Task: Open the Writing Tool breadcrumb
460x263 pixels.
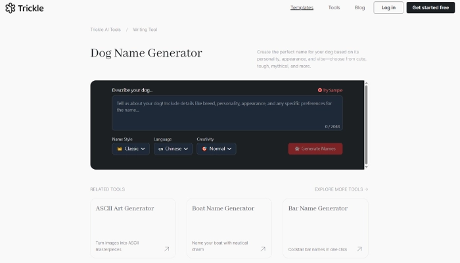Action: click(x=145, y=30)
